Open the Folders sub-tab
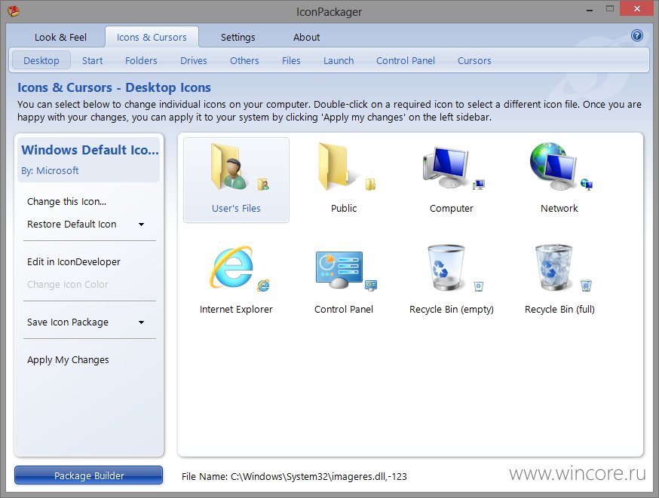Image resolution: width=659 pixels, height=498 pixels. (141, 60)
